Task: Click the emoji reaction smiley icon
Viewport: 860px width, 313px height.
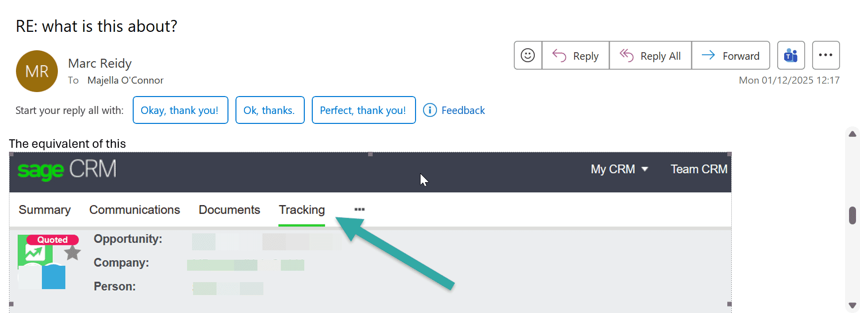Action: pos(528,55)
